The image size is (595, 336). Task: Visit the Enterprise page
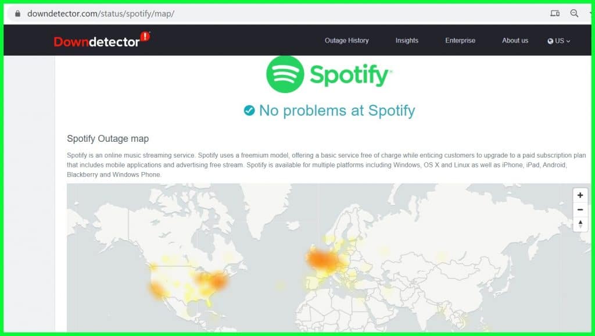[460, 41]
